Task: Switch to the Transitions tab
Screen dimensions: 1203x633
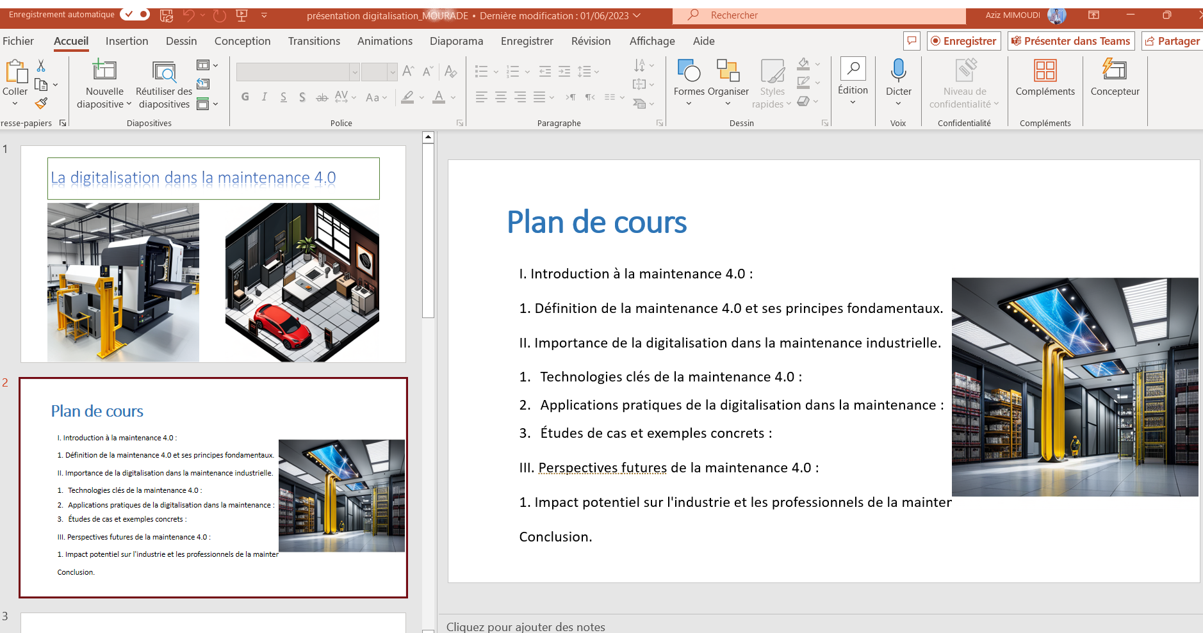Action: [x=314, y=41]
